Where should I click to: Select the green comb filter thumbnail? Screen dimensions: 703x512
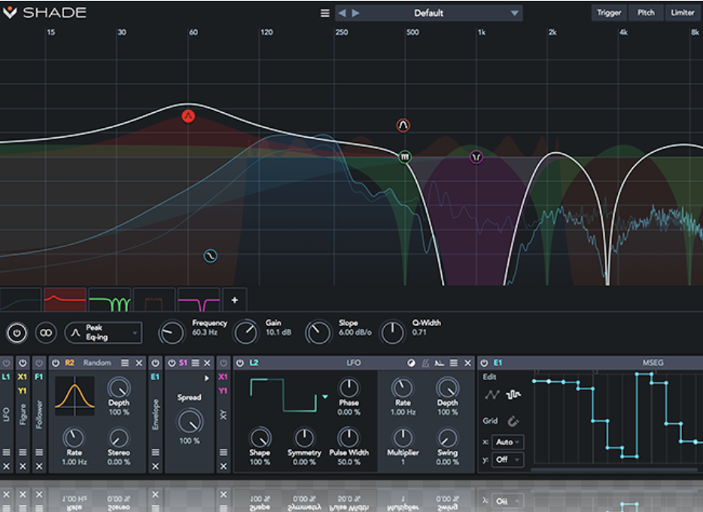110,300
